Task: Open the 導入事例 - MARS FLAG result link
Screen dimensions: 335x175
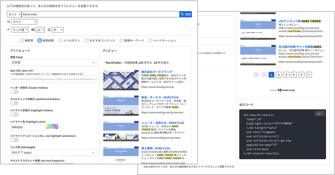Action: [x=156, y=149]
